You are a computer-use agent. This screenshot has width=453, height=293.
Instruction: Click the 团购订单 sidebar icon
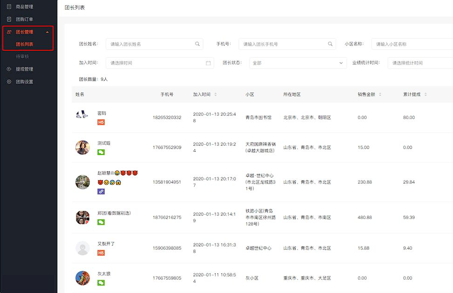point(9,19)
